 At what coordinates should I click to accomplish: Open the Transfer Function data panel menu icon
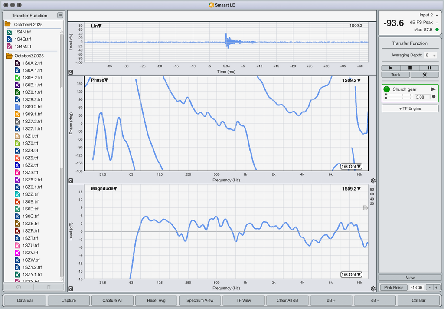(60, 16)
